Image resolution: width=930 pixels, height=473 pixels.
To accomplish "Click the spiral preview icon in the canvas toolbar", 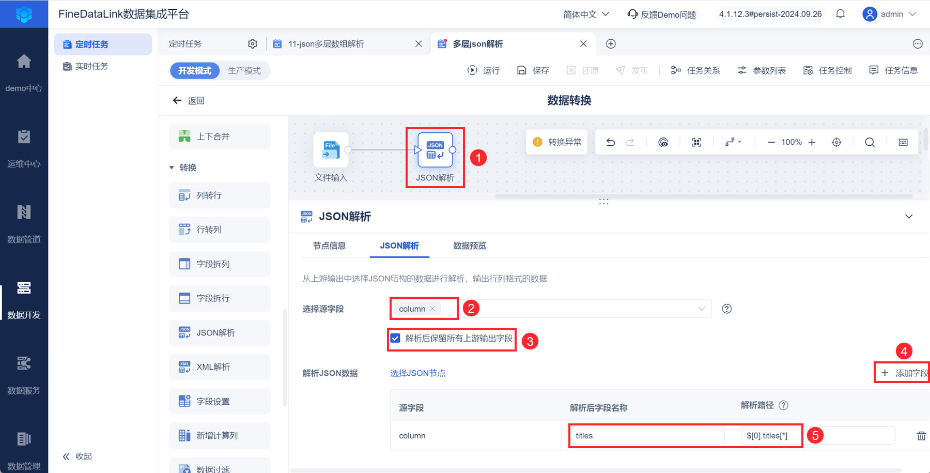I will pos(663,142).
